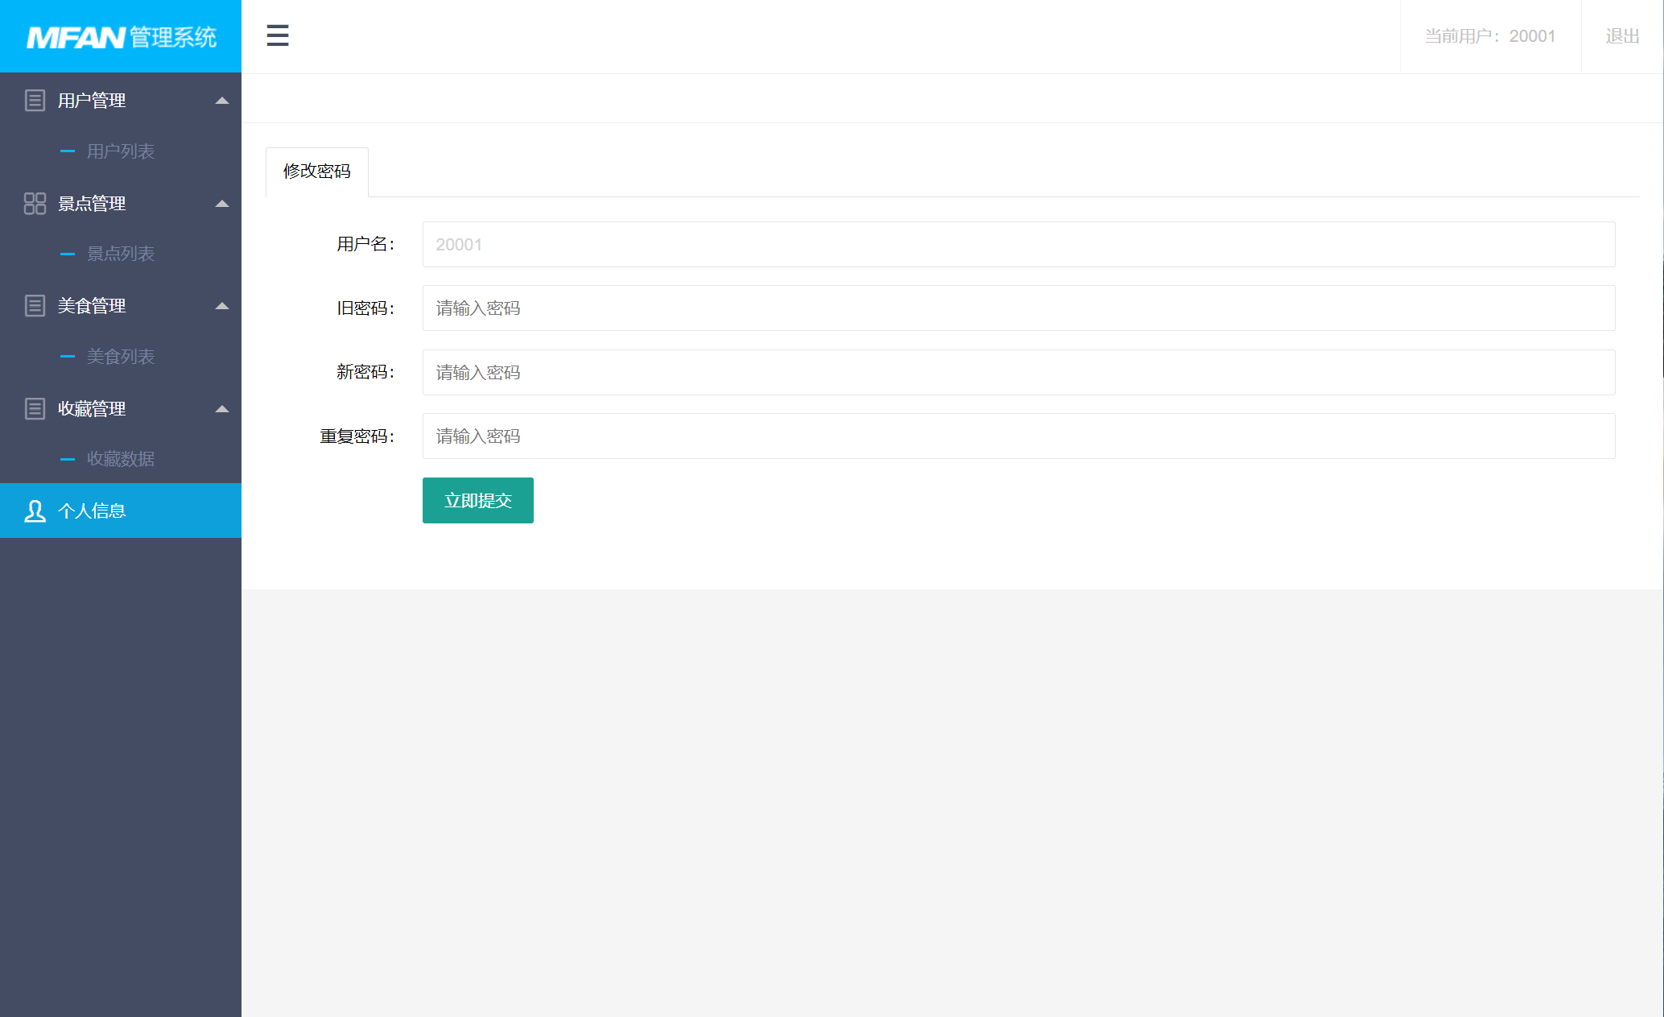Click the dash icon beside 用户列表
This screenshot has width=1664, height=1017.
(x=68, y=151)
